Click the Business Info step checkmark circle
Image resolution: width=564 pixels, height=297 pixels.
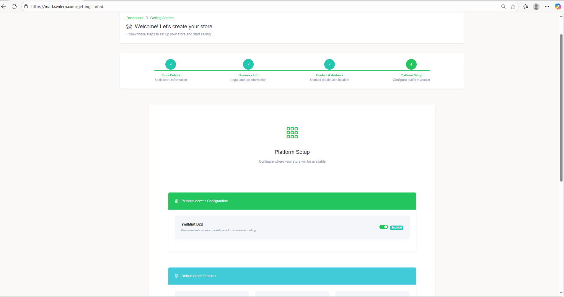click(x=248, y=64)
